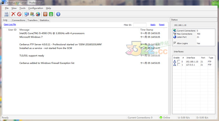Switch to the Transfers tab
The width and height of the screenshot is (219, 121).
pyautogui.click(x=33, y=20)
